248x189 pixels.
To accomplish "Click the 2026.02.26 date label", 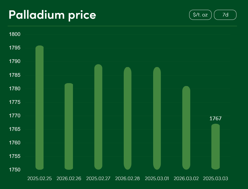I will [69, 179].
